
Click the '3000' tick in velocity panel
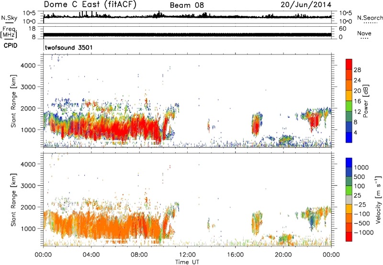pyautogui.click(x=28, y=186)
